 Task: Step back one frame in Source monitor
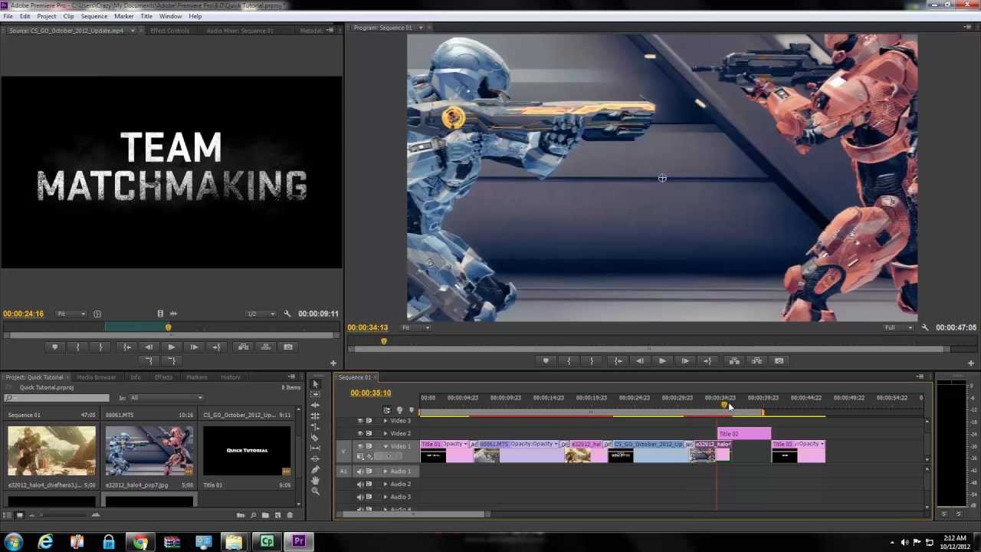point(149,347)
